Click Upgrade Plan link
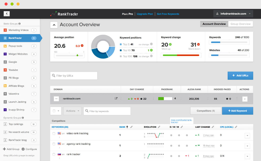 pyautogui.click(x=145, y=14)
